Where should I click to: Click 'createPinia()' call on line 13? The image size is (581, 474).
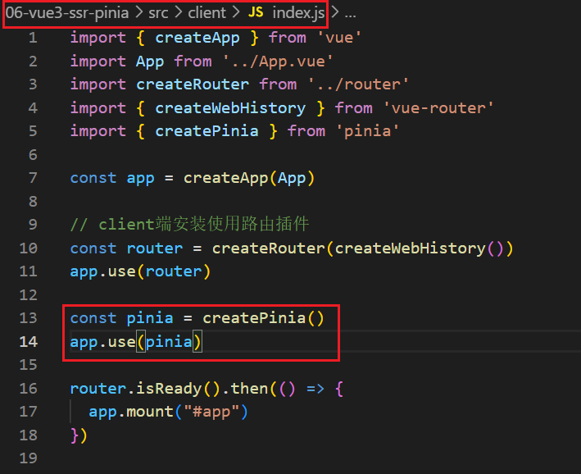[x=263, y=318]
